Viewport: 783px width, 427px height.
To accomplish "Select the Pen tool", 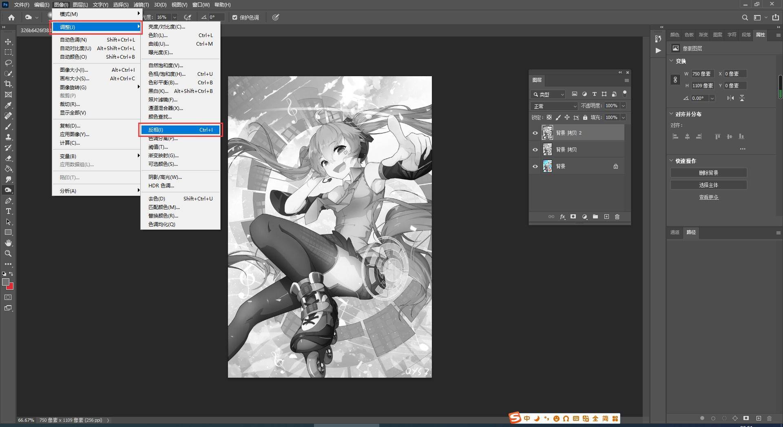I will click(8, 200).
